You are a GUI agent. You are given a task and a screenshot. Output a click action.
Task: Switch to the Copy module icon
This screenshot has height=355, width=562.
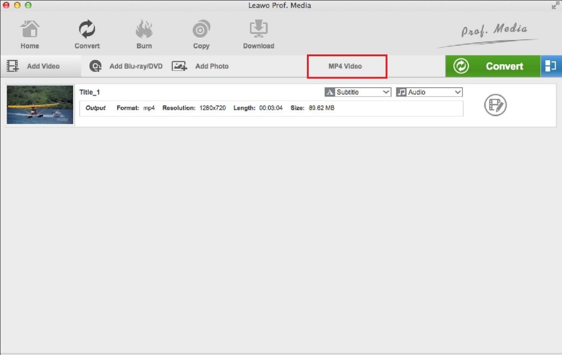pyautogui.click(x=201, y=33)
